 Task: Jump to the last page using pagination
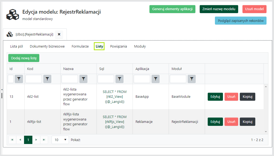pos(44,140)
